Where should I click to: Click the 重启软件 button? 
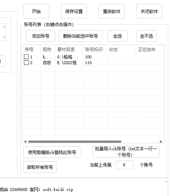[112, 11]
